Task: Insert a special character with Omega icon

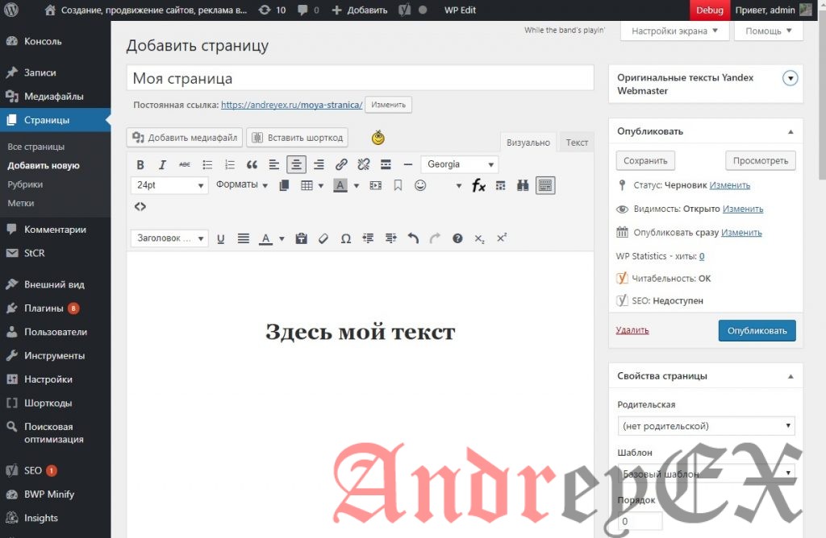Action: [346, 238]
